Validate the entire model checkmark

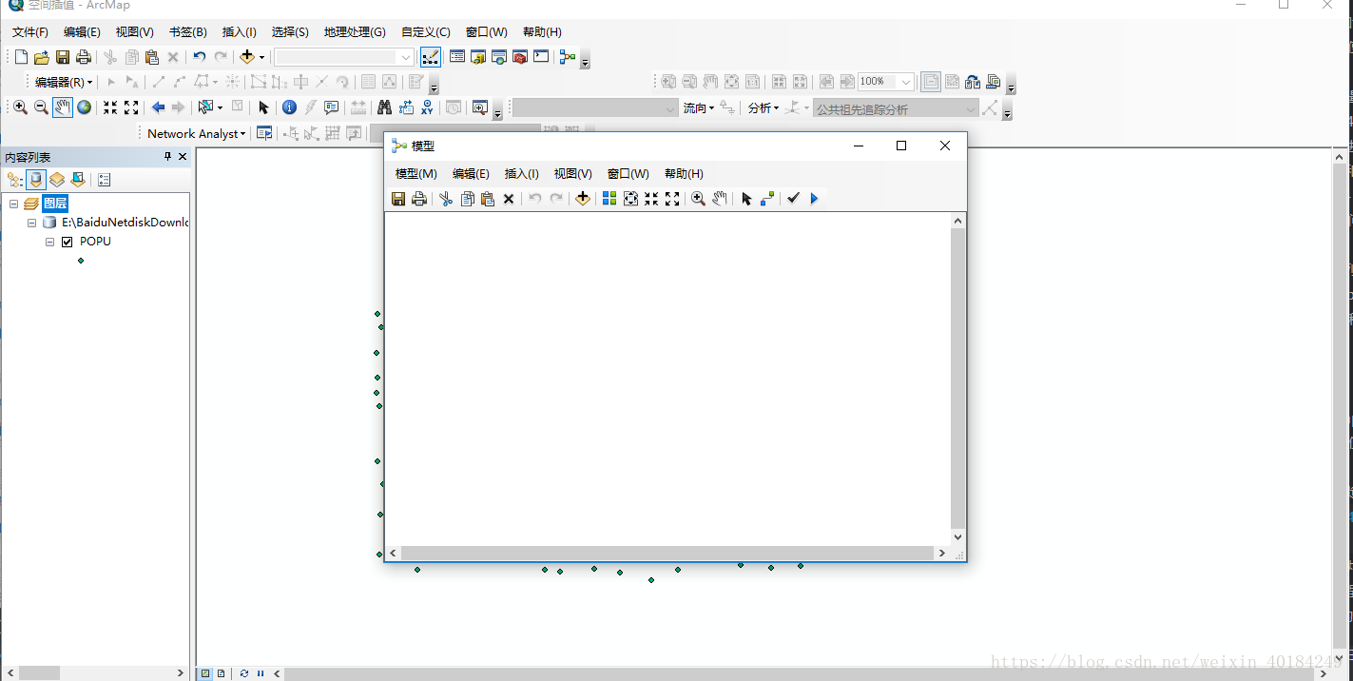click(x=793, y=198)
